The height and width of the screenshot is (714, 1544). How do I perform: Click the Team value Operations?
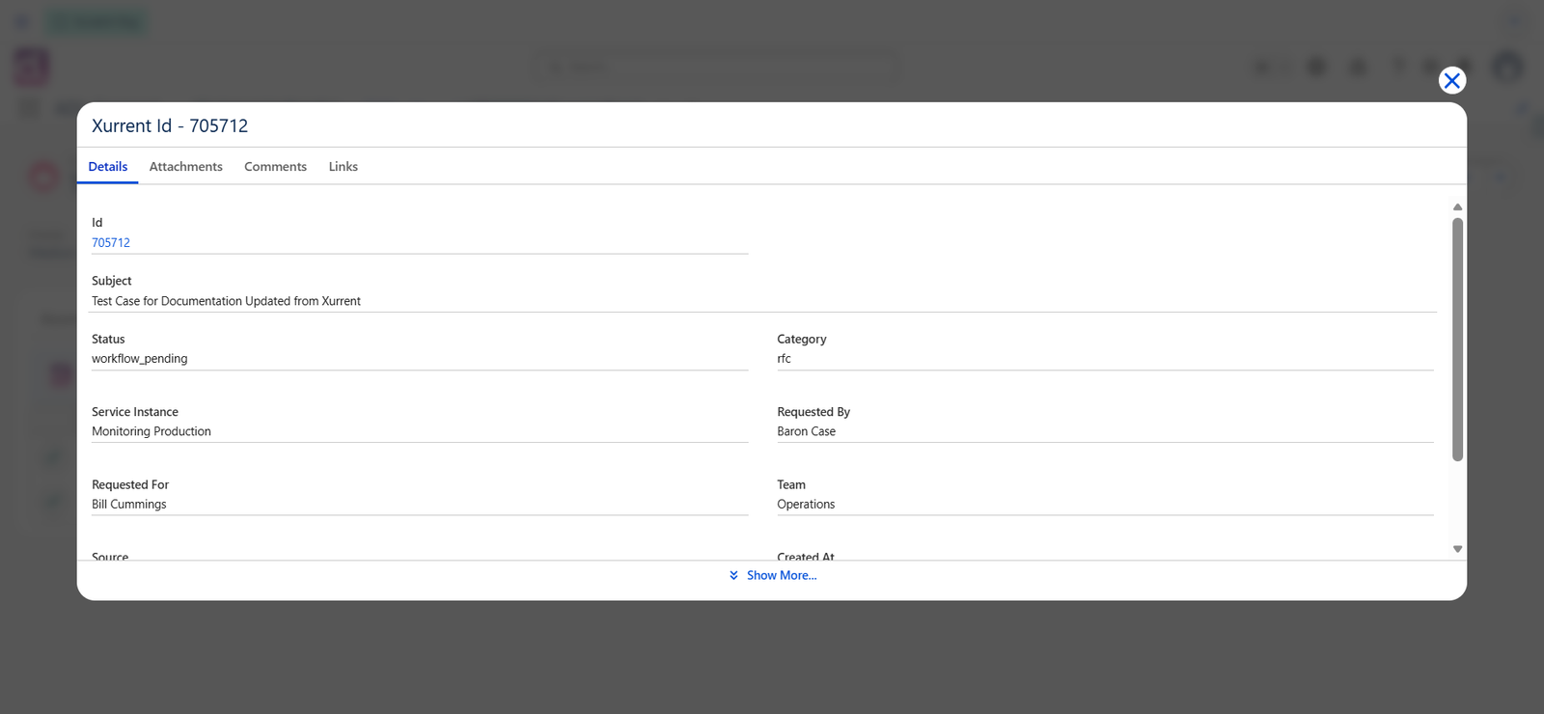pyautogui.click(x=806, y=505)
